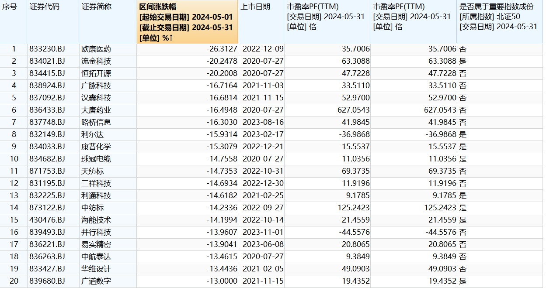The image size is (546, 288).
Task: Select the change value -13.9607
Action: click(x=222, y=232)
